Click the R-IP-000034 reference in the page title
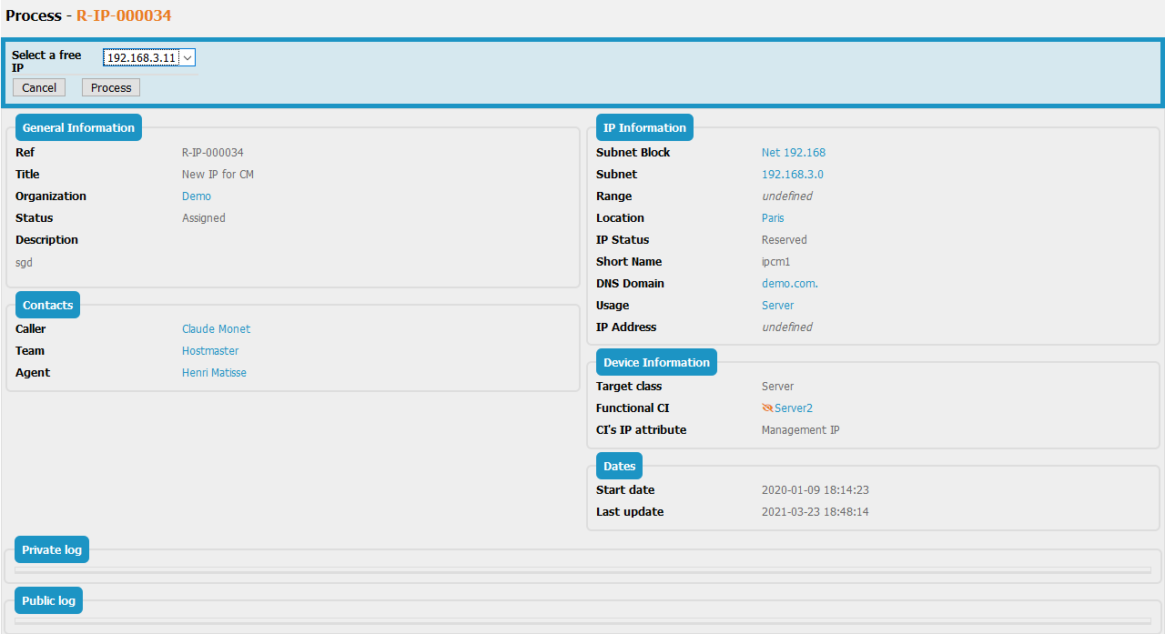Image resolution: width=1165 pixels, height=634 pixels. 124,15
